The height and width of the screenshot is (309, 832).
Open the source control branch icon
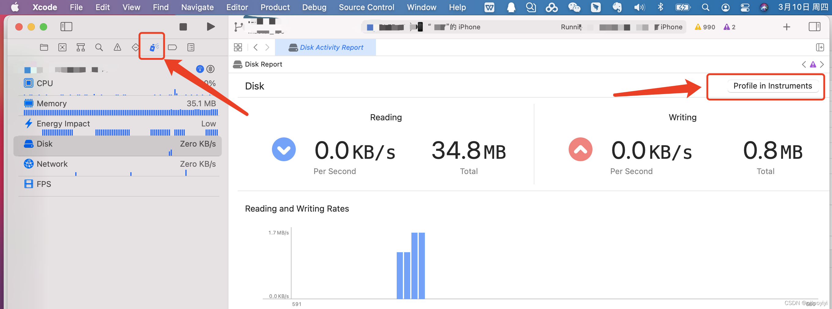pyautogui.click(x=238, y=27)
